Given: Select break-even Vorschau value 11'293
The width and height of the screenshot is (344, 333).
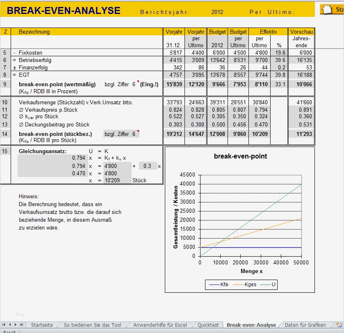Looking at the screenshot, I should tap(301, 134).
